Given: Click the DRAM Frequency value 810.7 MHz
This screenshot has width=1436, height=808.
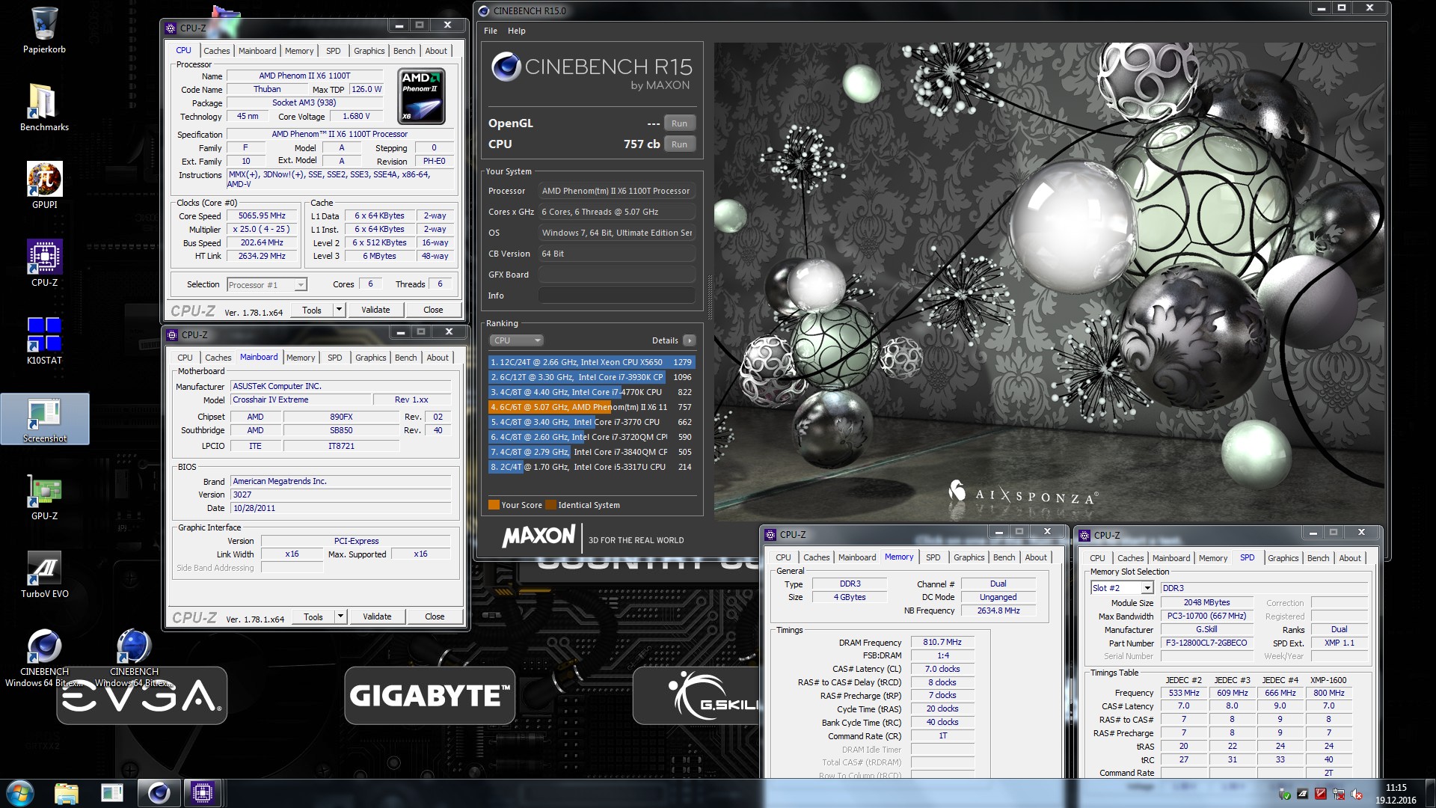Looking at the screenshot, I should (942, 642).
